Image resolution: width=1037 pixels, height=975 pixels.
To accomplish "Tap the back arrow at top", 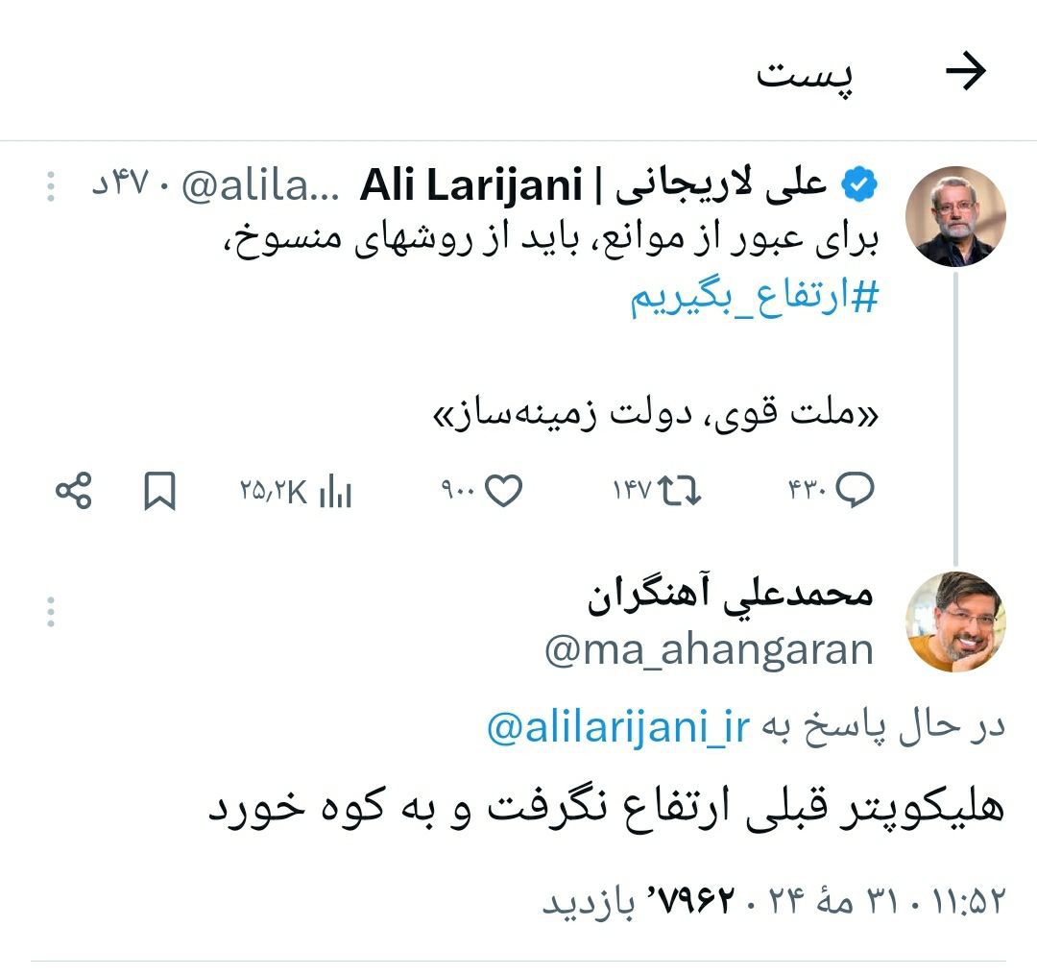I will tap(966, 72).
